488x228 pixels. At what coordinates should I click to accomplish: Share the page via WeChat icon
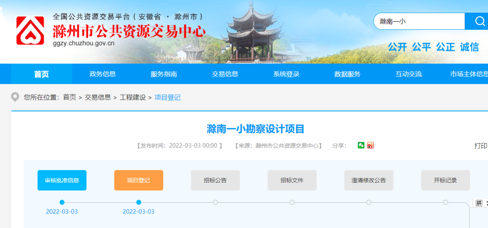(x=361, y=145)
